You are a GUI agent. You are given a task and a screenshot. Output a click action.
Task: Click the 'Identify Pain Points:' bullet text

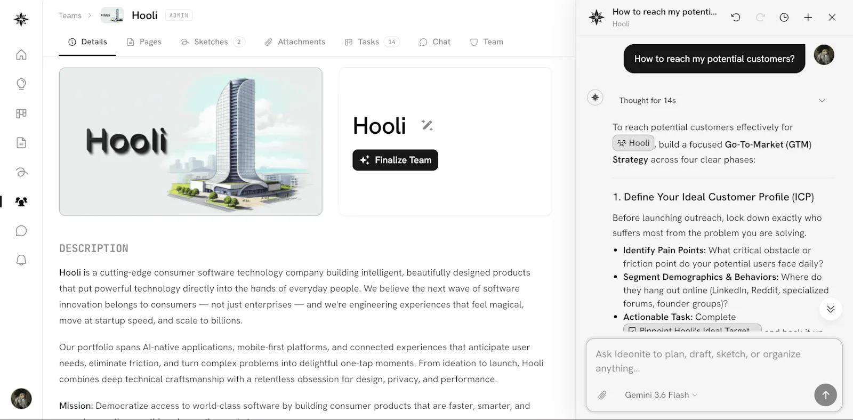tap(664, 250)
